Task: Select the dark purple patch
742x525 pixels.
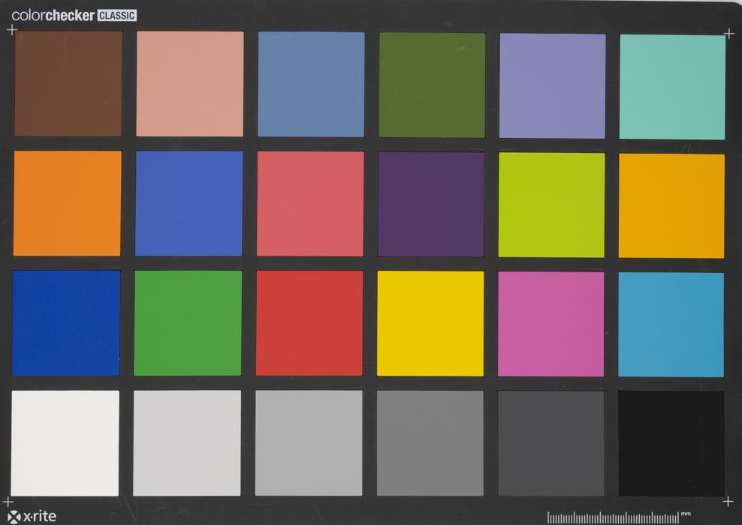Action: coord(430,204)
